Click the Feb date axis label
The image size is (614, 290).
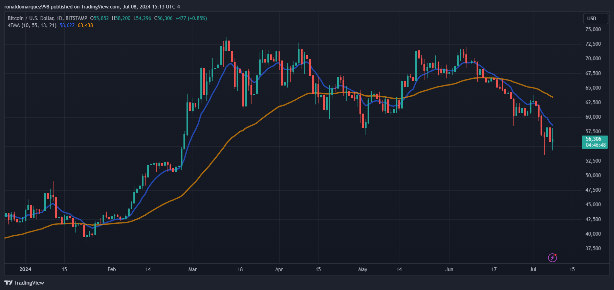click(x=112, y=269)
